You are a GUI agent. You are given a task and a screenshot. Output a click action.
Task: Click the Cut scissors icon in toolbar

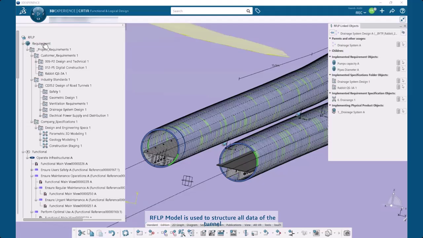point(81,233)
